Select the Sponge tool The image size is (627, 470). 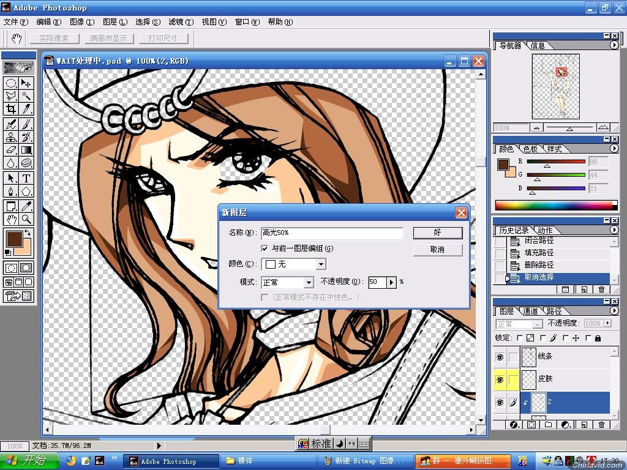26,163
